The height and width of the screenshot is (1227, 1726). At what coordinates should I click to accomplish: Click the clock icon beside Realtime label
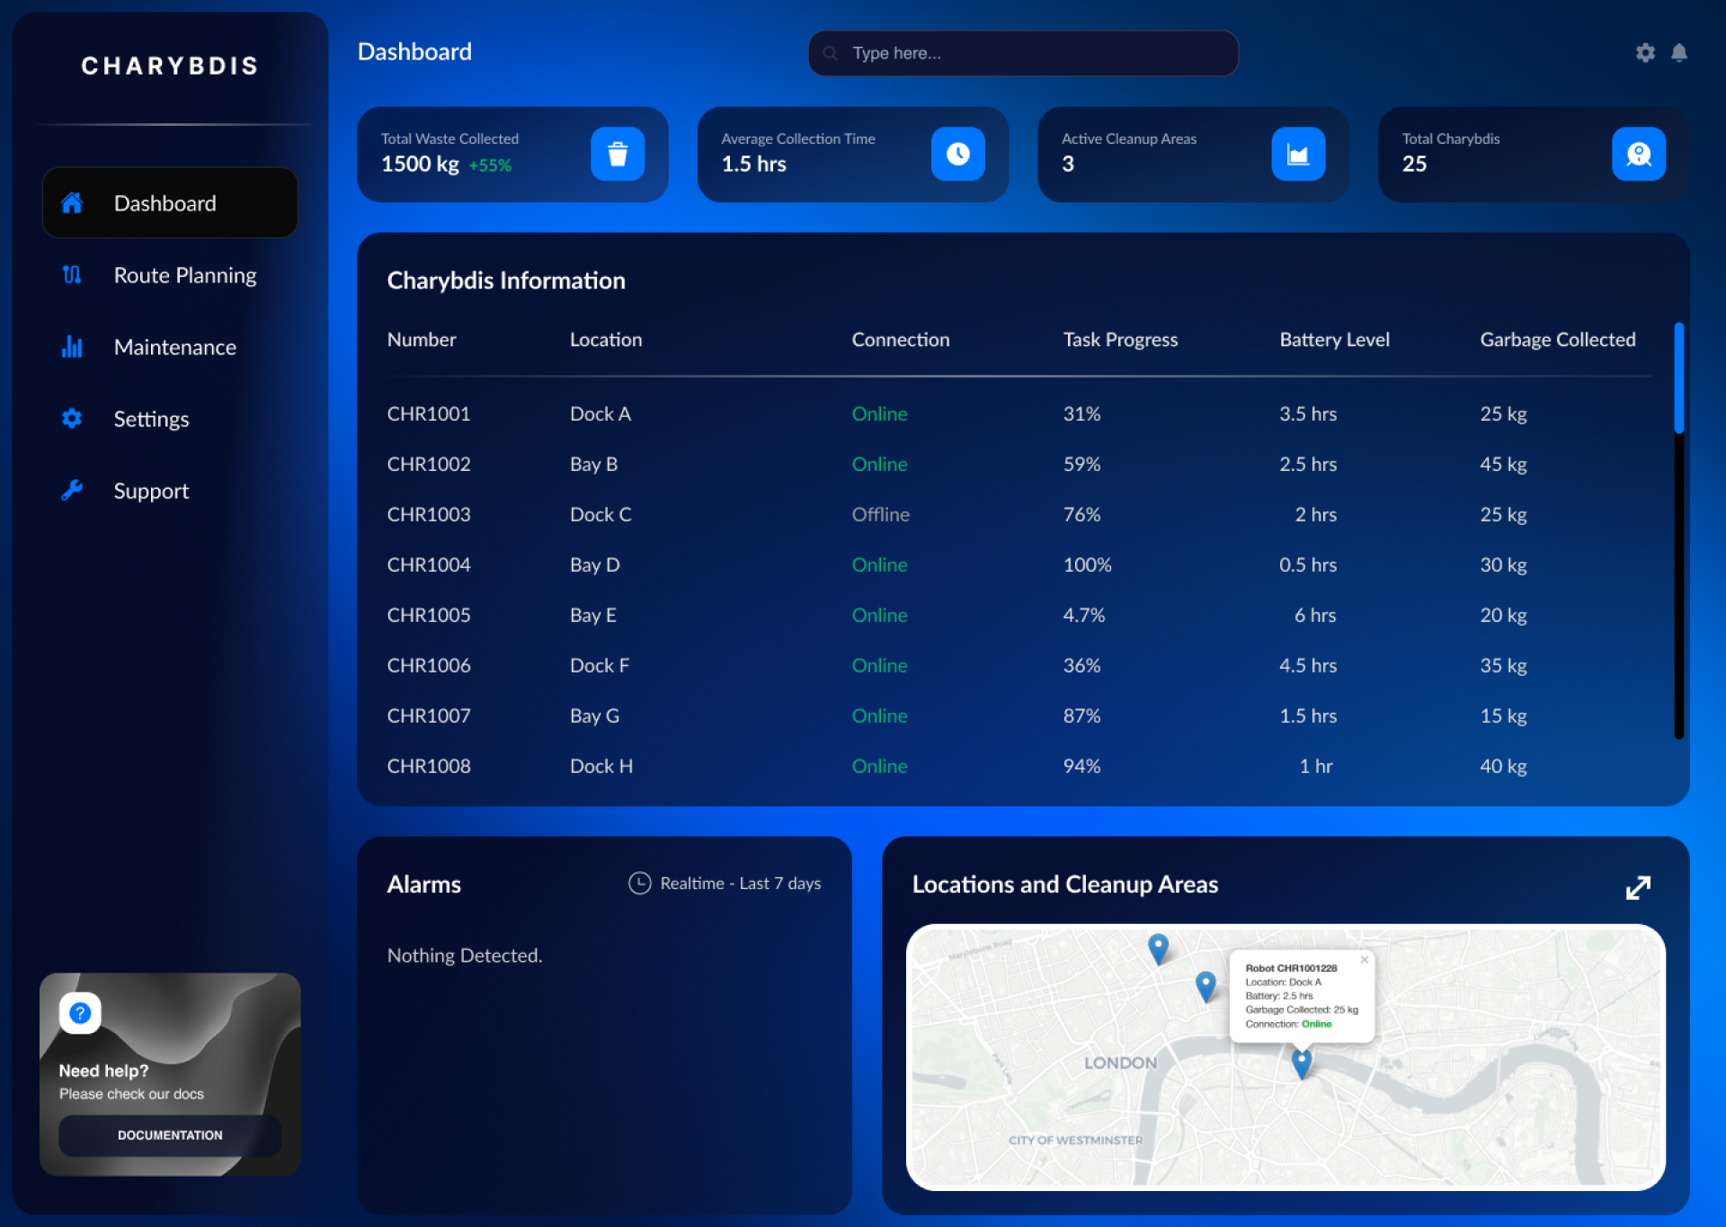(639, 884)
